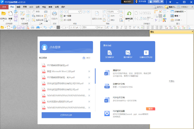Toggle Superscript formatting
Image resolution: width=194 pixels, height=129 pixels.
click(134, 27)
